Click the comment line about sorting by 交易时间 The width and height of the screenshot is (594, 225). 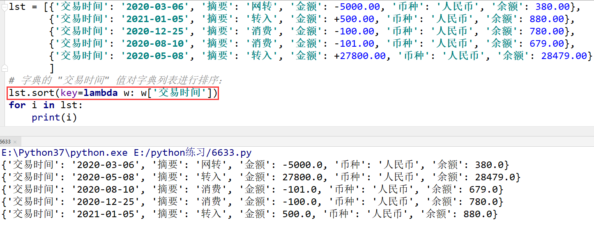point(115,80)
